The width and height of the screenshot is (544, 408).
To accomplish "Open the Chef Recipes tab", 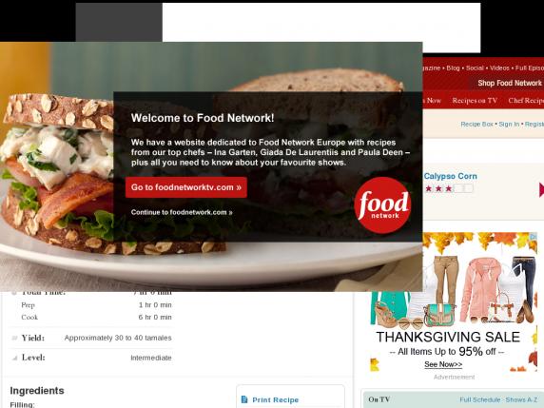I will click(526, 101).
